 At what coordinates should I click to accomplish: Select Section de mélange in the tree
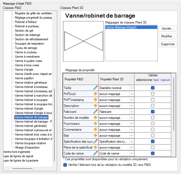click(28, 35)
